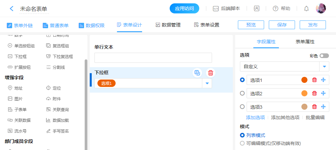Open the color swatch for 选项3

(304, 107)
